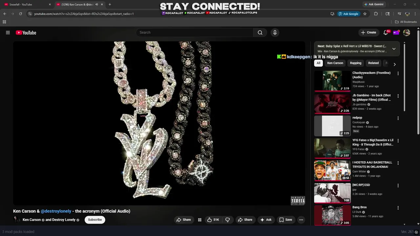Open options for Bang Bros video
Image resolution: width=420 pixels, height=236 pixels.
coord(398,208)
